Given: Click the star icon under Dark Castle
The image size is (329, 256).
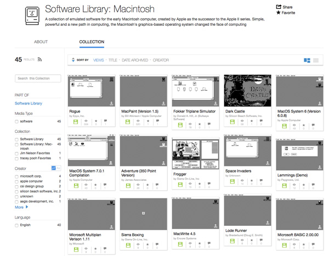Looking at the screenshot, I should pyautogui.click(x=252, y=121).
